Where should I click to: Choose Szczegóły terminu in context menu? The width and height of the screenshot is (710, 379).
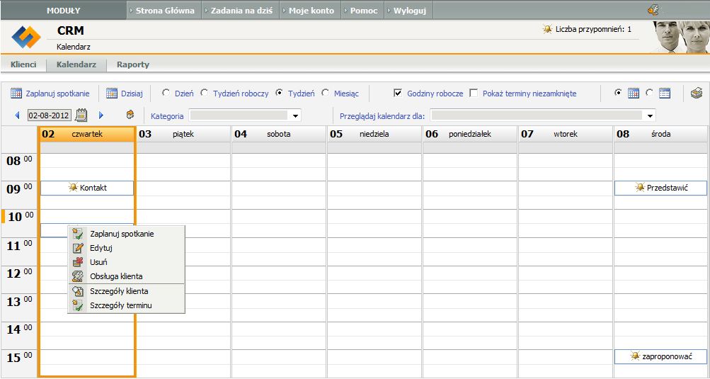(126, 305)
